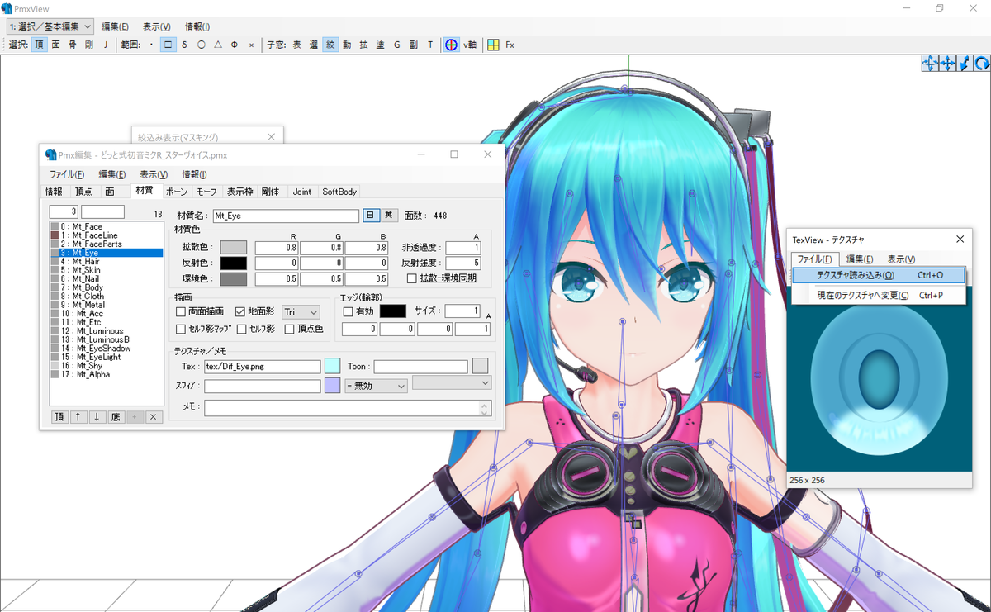Open the 無効 sphere mode dropdown
Viewport: 991px width, 612px height.
(x=377, y=386)
